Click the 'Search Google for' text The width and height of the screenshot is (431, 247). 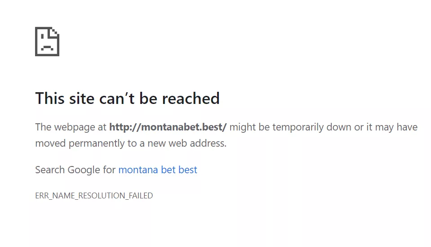75,170
